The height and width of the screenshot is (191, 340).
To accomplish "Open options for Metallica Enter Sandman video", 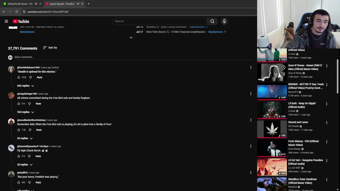I will point(327,180).
